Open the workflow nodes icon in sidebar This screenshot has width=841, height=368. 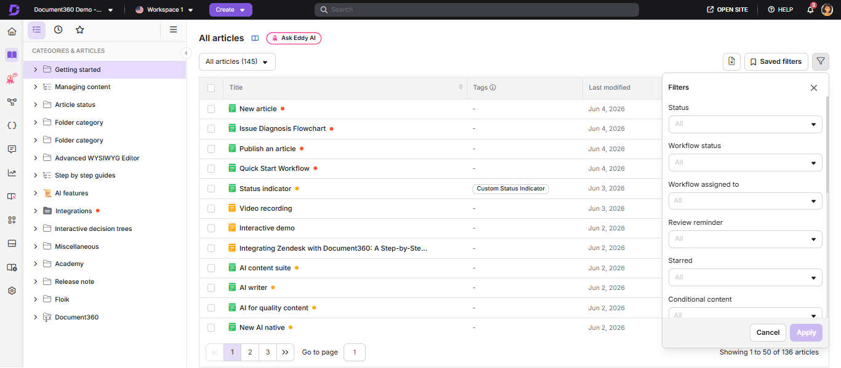pos(12,102)
